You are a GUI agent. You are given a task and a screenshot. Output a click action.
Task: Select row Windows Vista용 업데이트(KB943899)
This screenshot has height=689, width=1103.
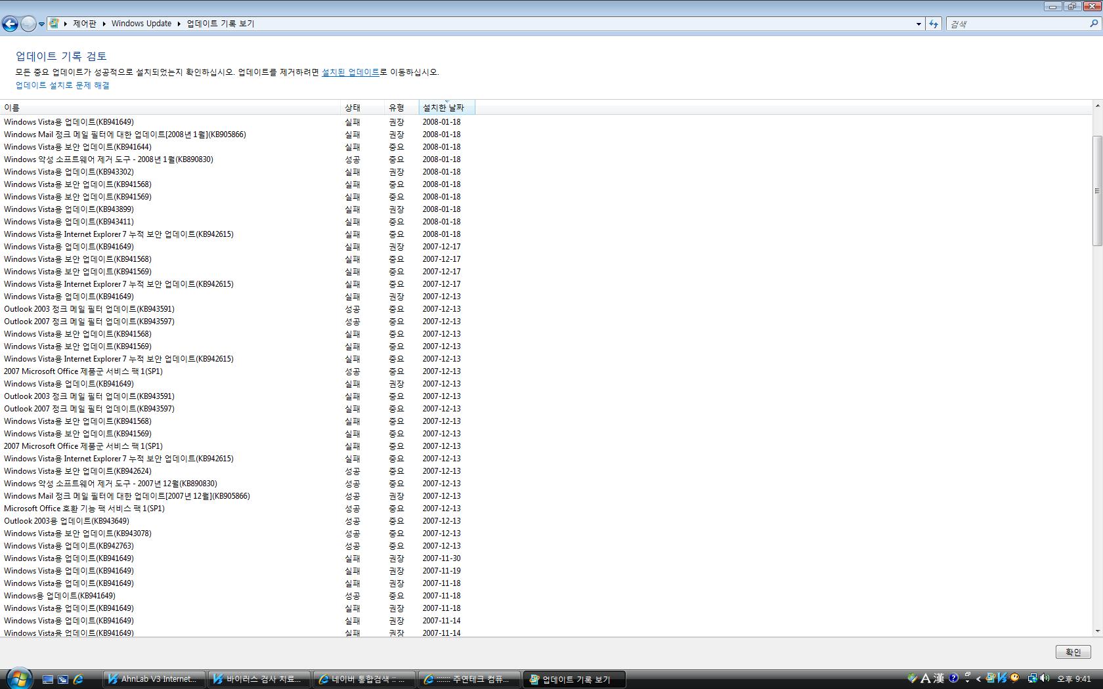coord(238,209)
